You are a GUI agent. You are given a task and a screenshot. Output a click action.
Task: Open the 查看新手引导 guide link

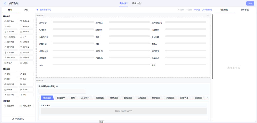pos(45,10)
